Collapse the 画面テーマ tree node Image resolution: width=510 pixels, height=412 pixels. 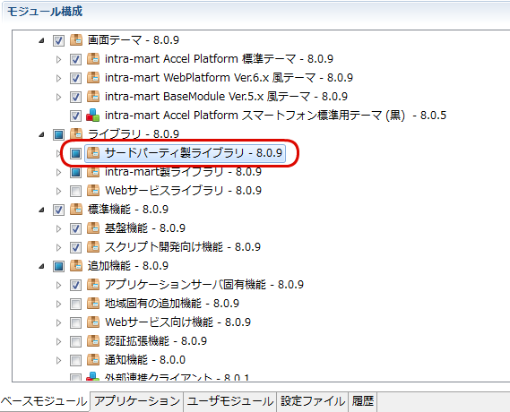click(41, 41)
